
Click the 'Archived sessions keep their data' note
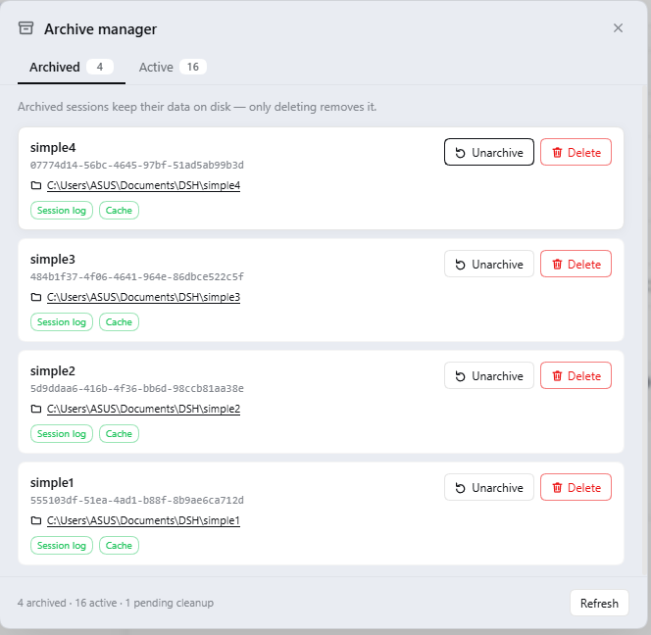(197, 107)
